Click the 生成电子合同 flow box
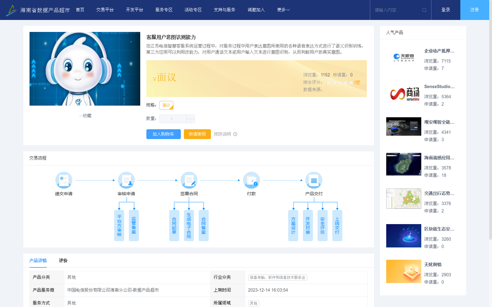Viewport: 492px width, 307px height. (x=189, y=226)
